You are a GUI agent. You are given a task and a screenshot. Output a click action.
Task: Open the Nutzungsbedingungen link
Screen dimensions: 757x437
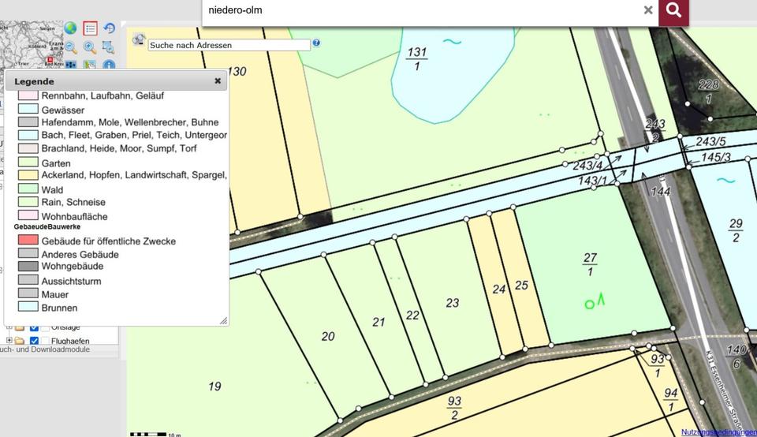click(x=718, y=432)
